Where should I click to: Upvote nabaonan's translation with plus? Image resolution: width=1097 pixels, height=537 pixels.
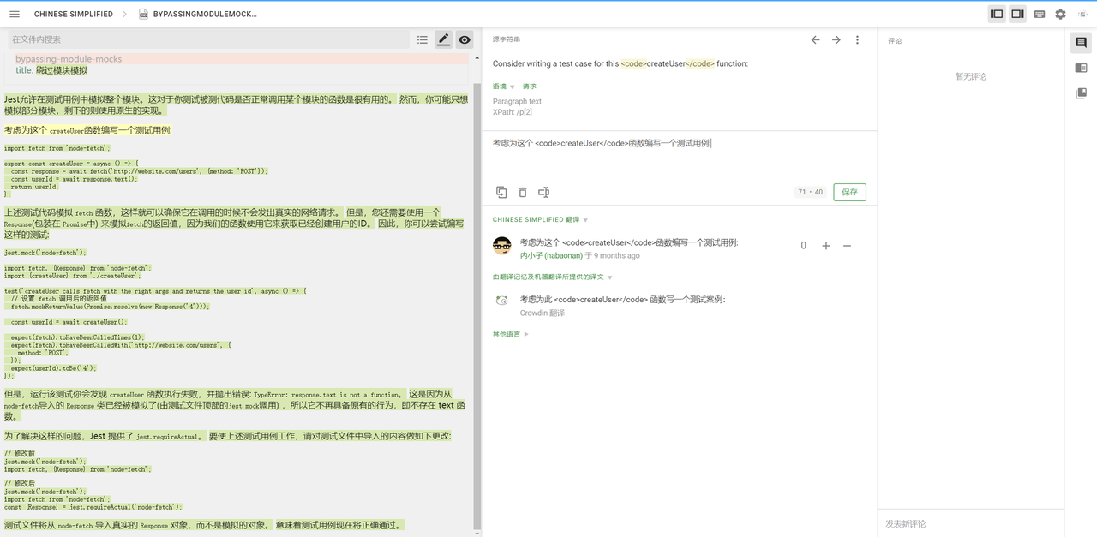[x=826, y=246]
